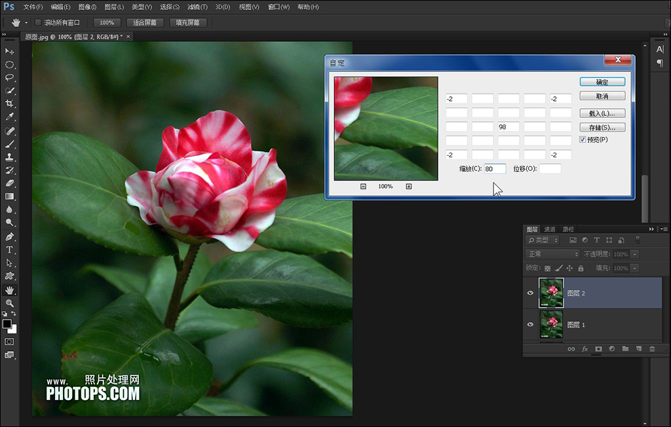Create new layer icon
The width and height of the screenshot is (671, 427).
tap(639, 349)
